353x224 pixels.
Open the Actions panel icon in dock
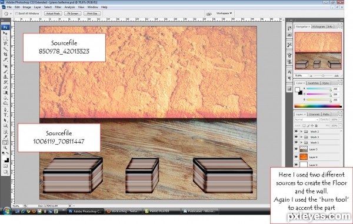(x=289, y=35)
